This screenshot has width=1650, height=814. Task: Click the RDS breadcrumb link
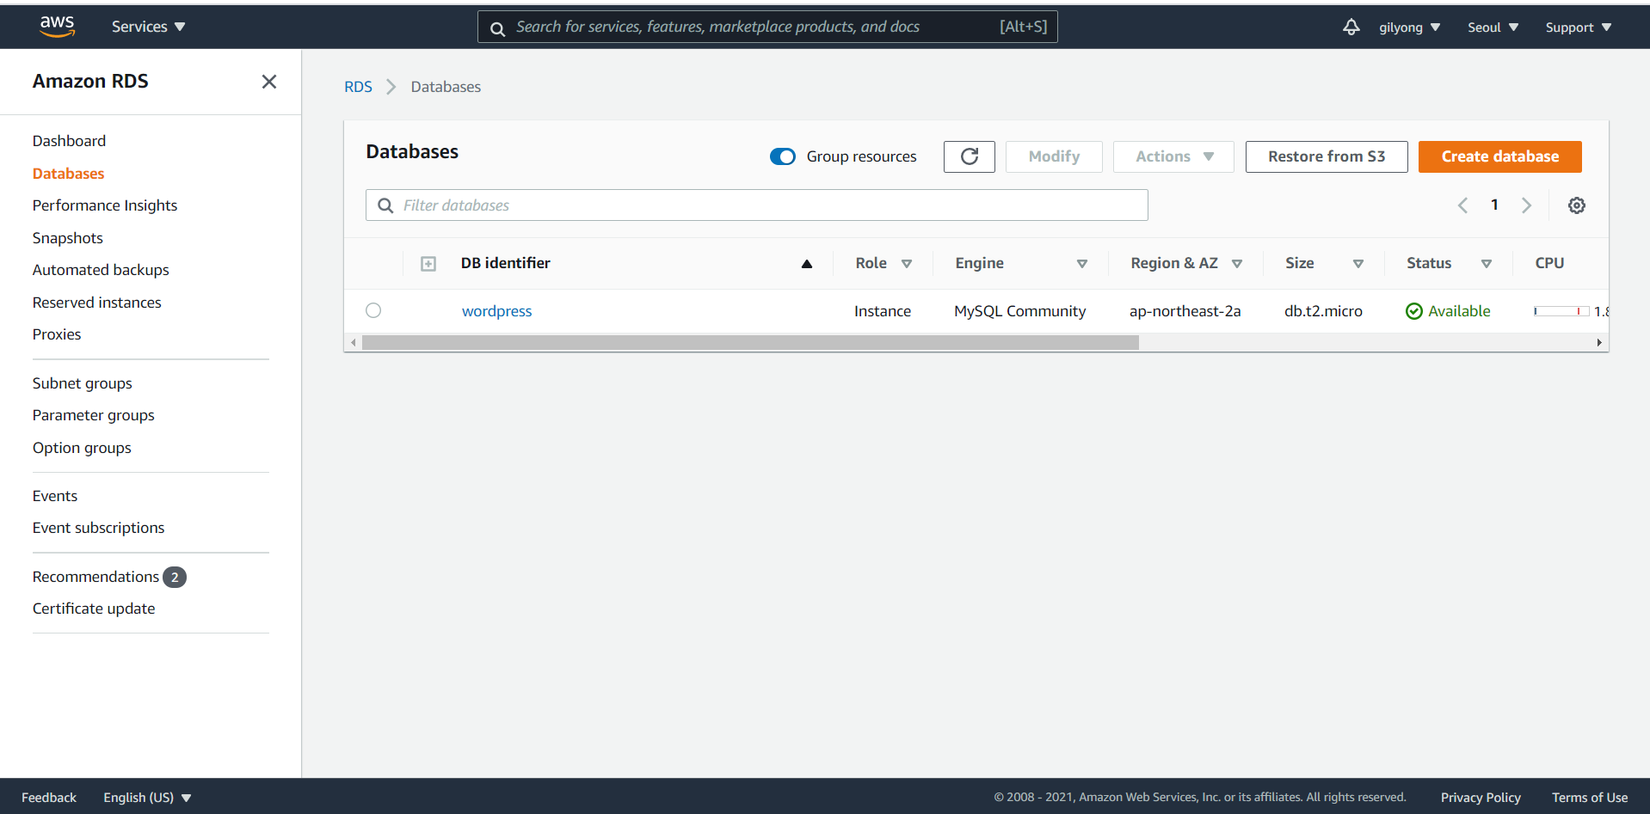(358, 87)
